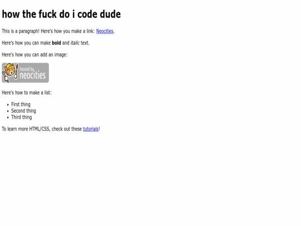Click the 'This is a paragraph!' text

tap(21, 31)
